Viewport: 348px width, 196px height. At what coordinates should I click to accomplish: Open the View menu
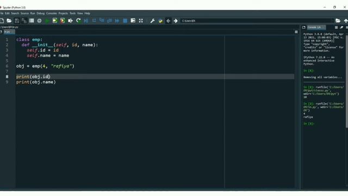point(80,13)
